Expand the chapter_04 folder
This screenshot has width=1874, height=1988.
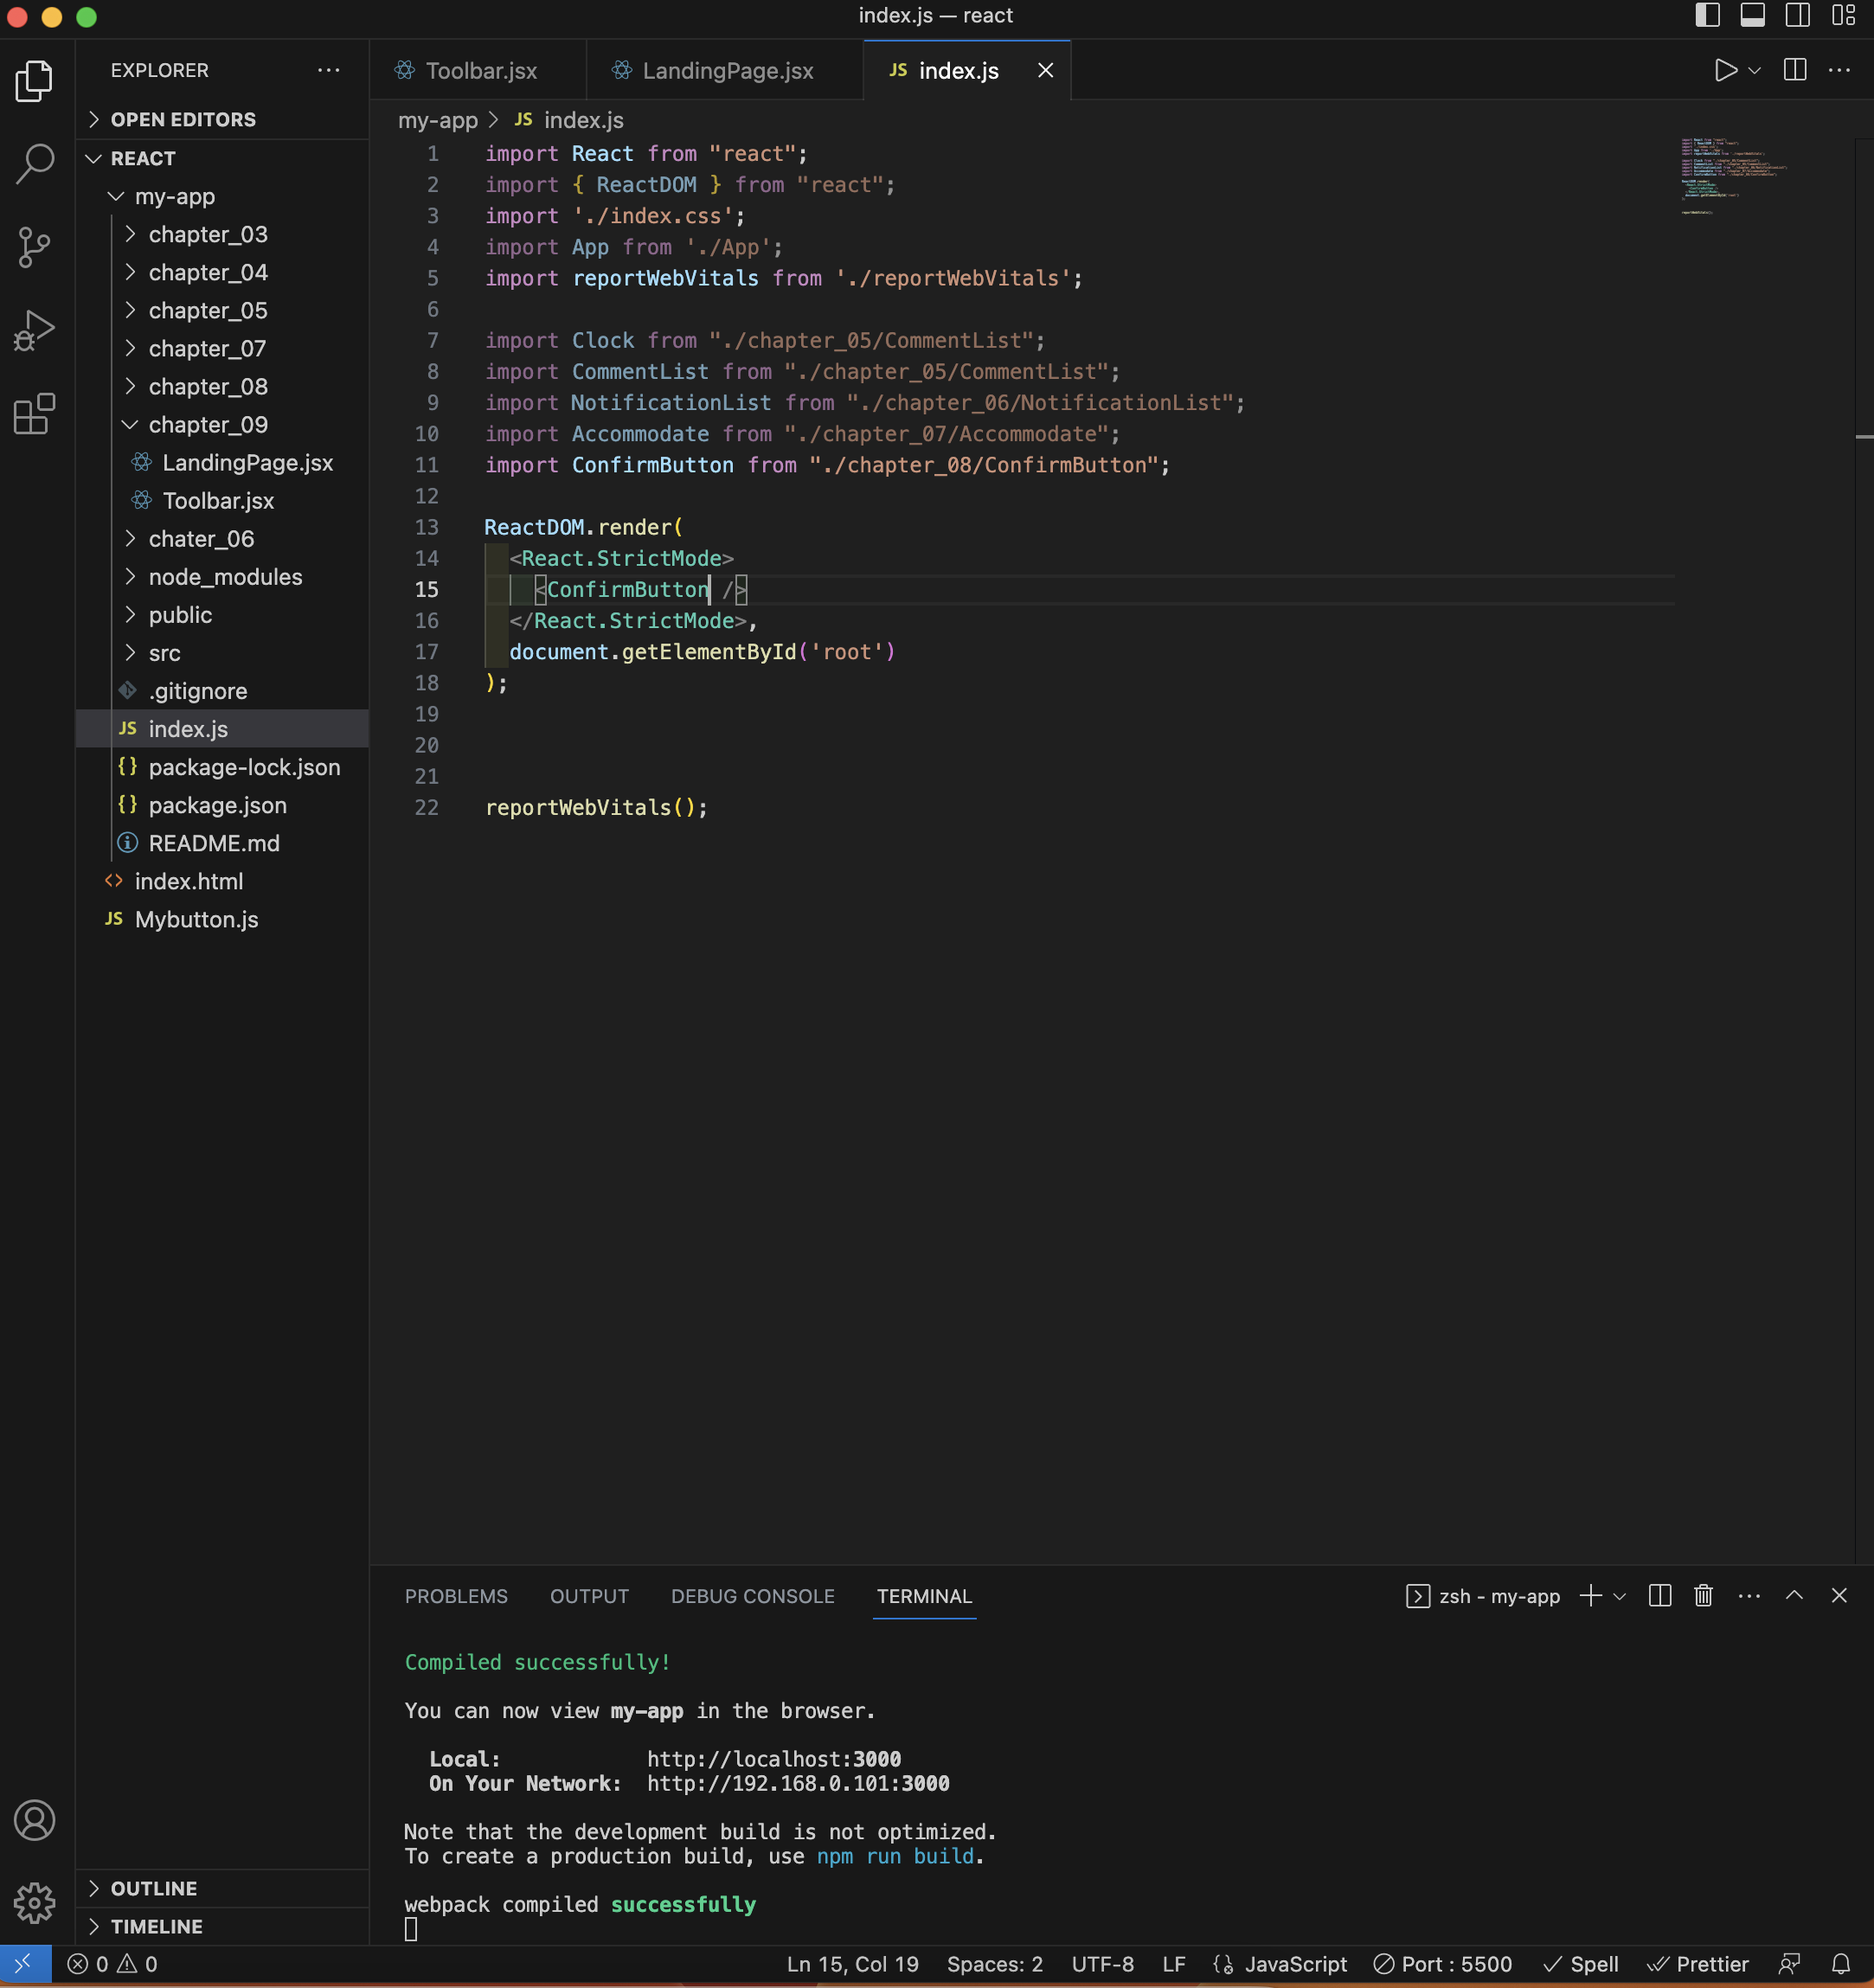tap(222, 272)
